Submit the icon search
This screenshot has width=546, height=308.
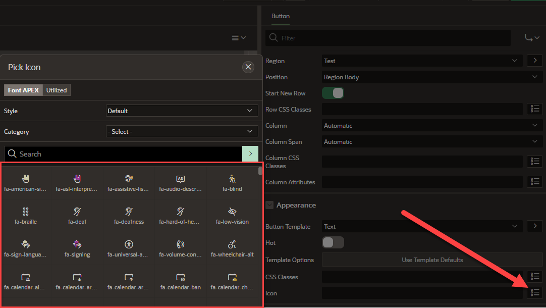(x=250, y=153)
